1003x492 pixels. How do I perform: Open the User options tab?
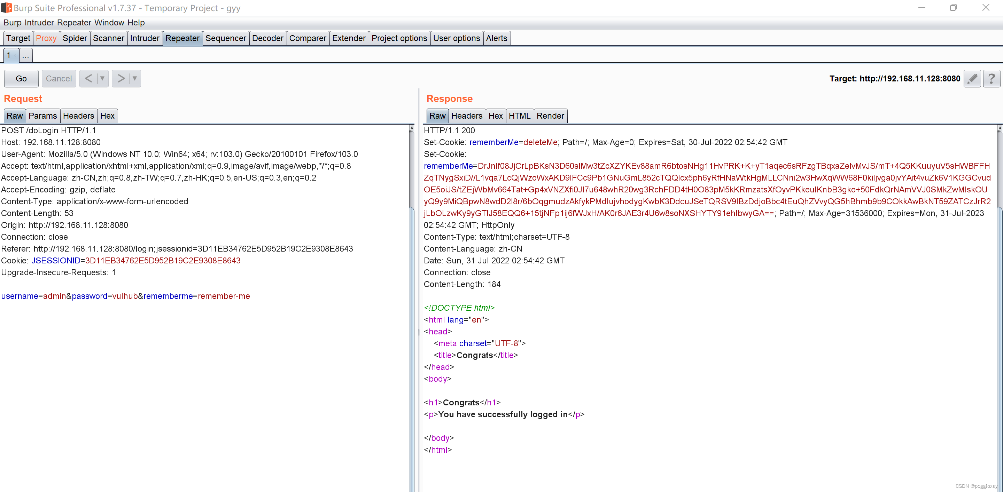point(457,38)
